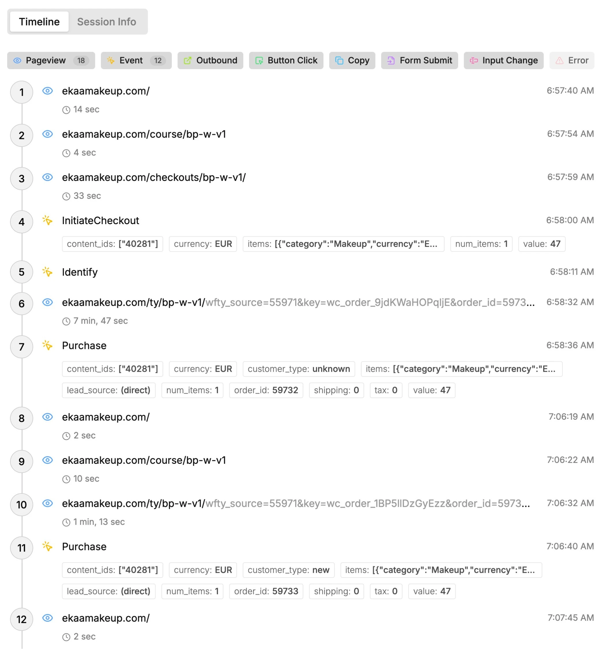606x649 pixels.
Task: Click clock icon next to 7 min, 47 sec
Action: 66,321
